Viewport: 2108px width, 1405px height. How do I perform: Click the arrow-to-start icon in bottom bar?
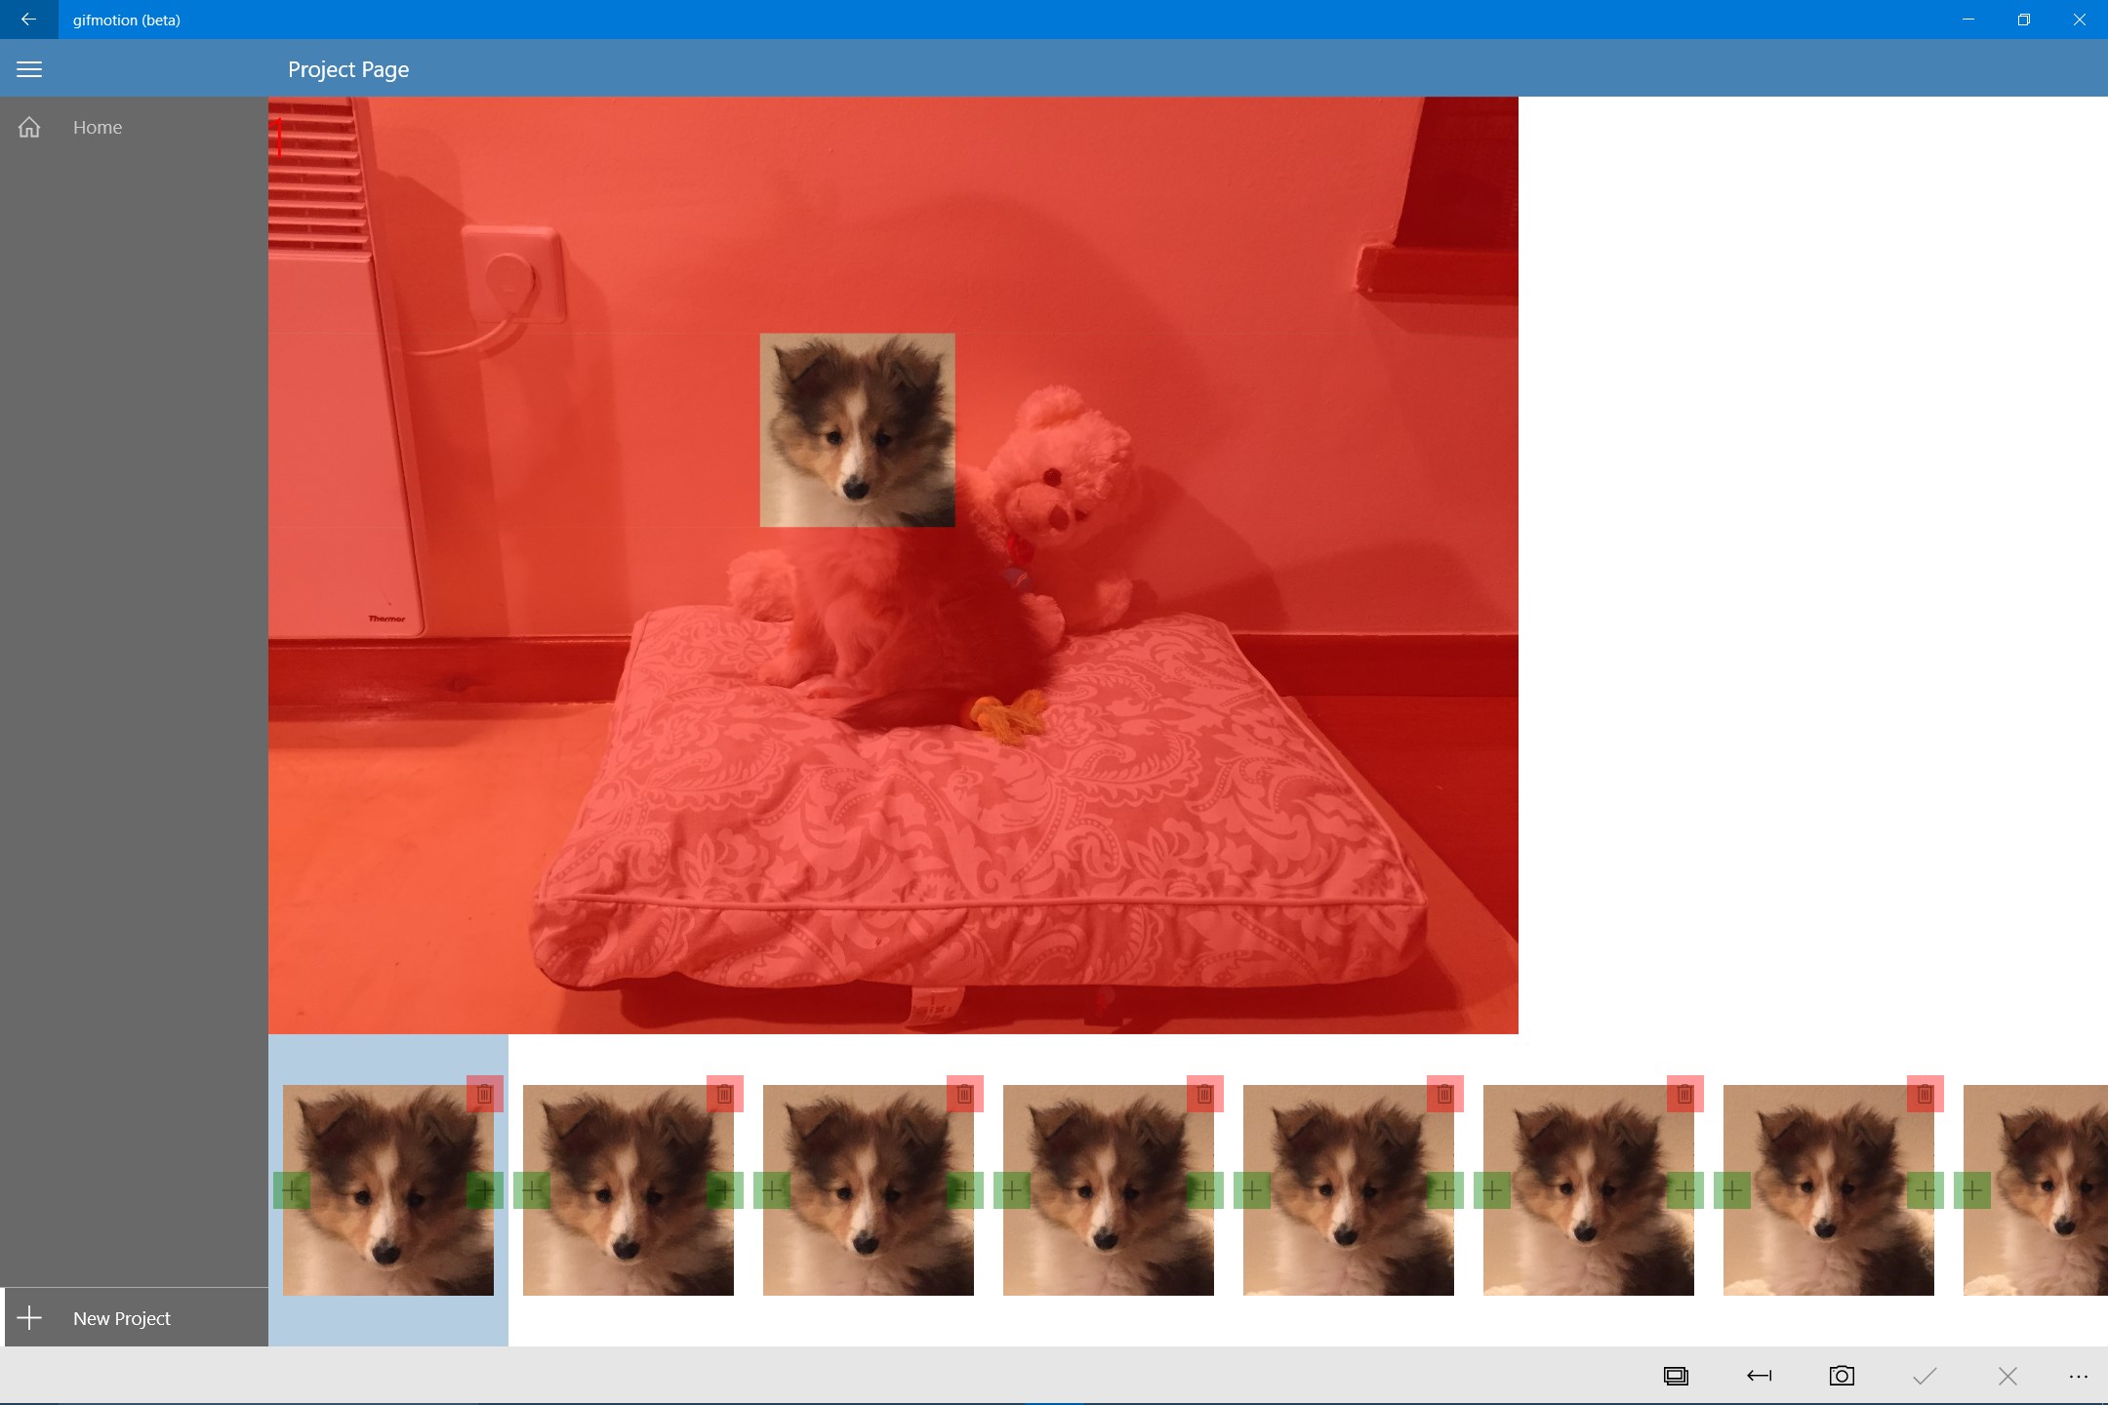[x=1759, y=1376]
